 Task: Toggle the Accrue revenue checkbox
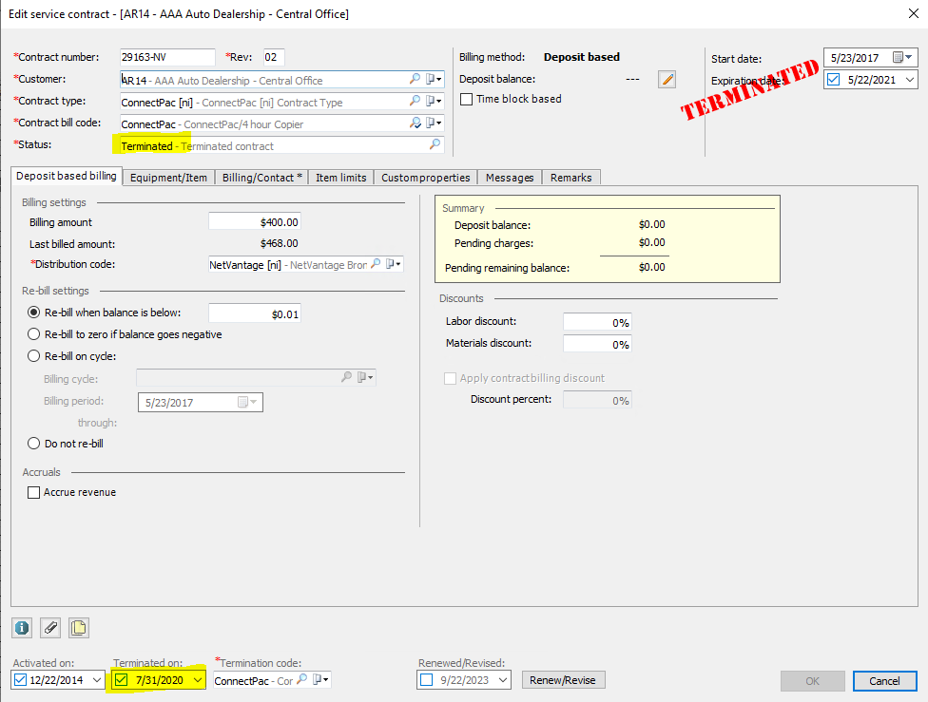point(33,492)
